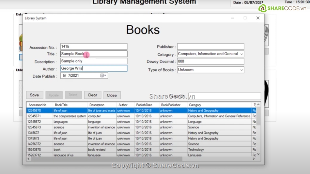Click into the Publisher field
This screenshot has height=174, width=310.
210,47
